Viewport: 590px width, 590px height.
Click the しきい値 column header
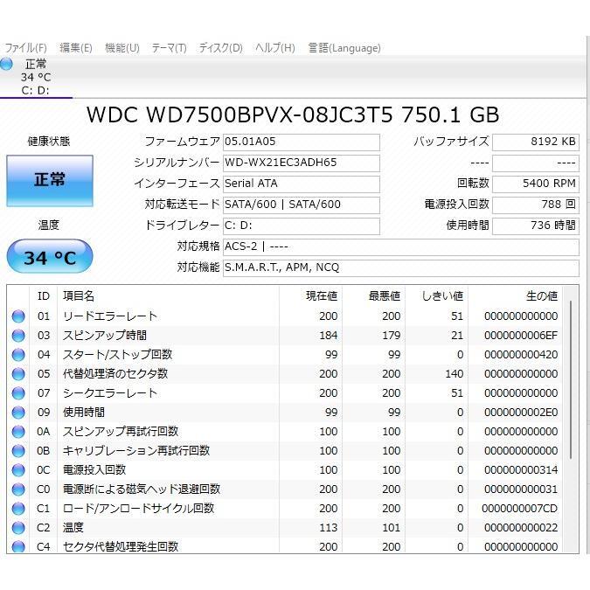(436, 296)
